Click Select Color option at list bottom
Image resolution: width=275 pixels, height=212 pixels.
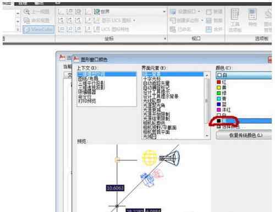[x=228, y=126]
